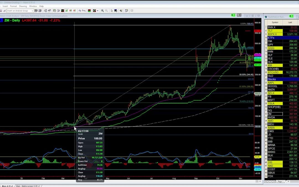This screenshot has height=187, width=299.
Task: Open the Window menu
Action: (33, 6)
